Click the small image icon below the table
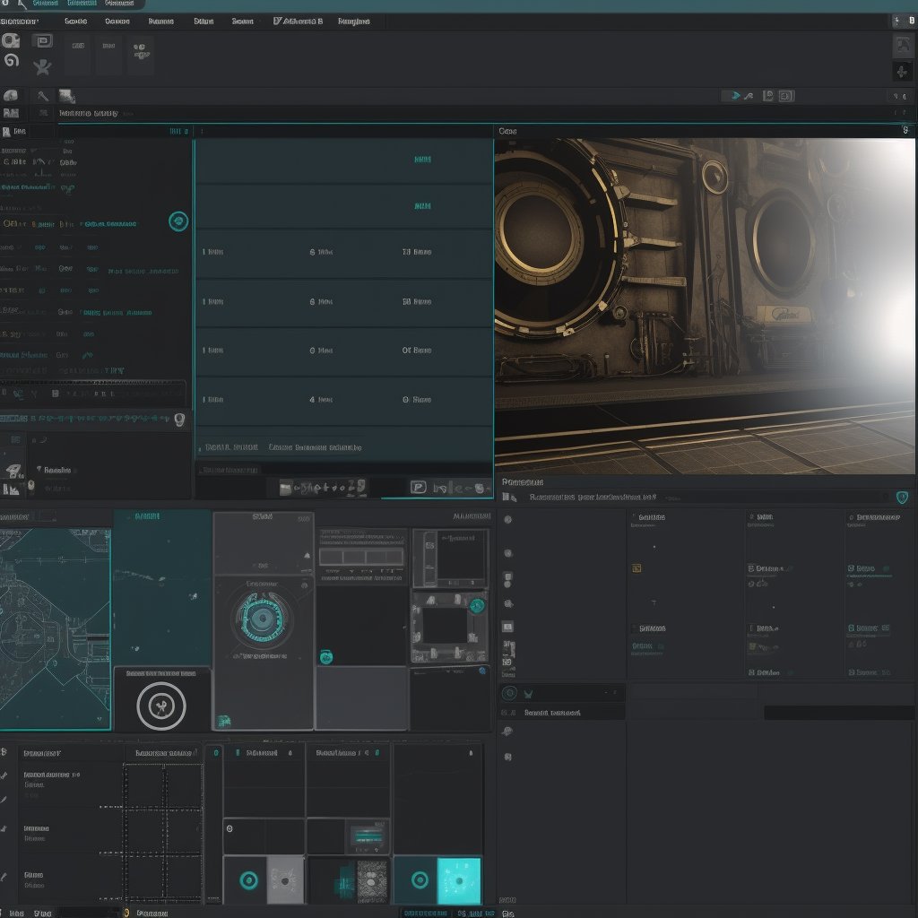The height and width of the screenshot is (918, 918). pos(285,488)
